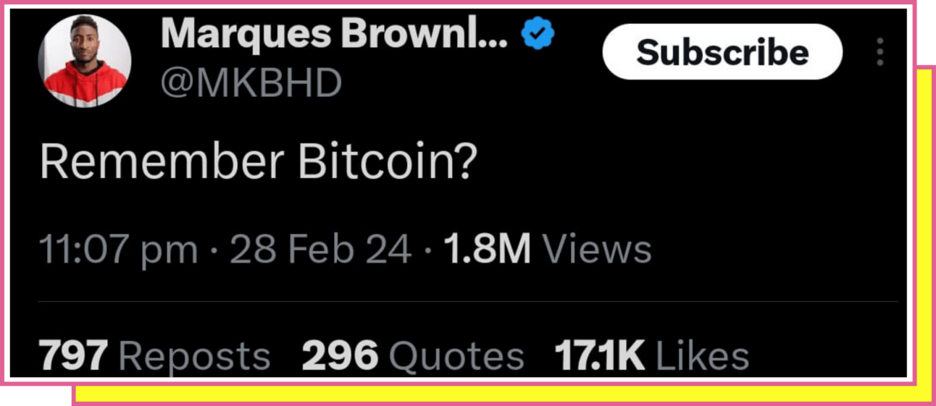Click the number 797 before Reposts
Screen dimensions: 936x406
pyautogui.click(x=74, y=356)
